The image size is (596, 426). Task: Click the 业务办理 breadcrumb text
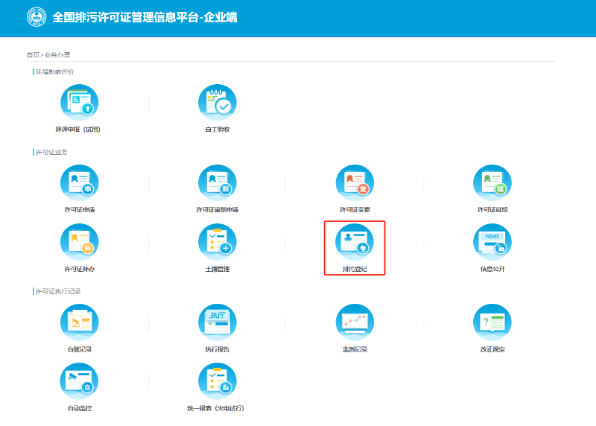(57, 55)
